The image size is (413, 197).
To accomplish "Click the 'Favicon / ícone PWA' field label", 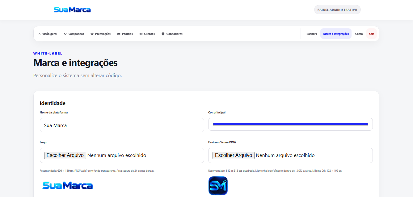I will (x=222, y=142).
